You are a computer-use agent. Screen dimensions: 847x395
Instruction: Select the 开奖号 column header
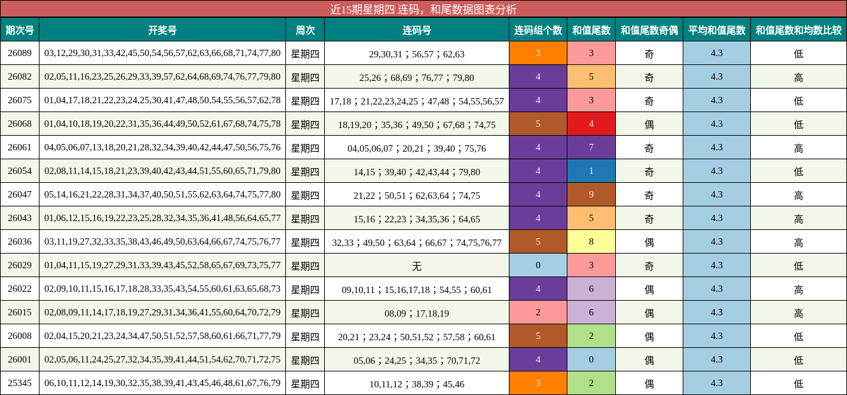point(162,30)
